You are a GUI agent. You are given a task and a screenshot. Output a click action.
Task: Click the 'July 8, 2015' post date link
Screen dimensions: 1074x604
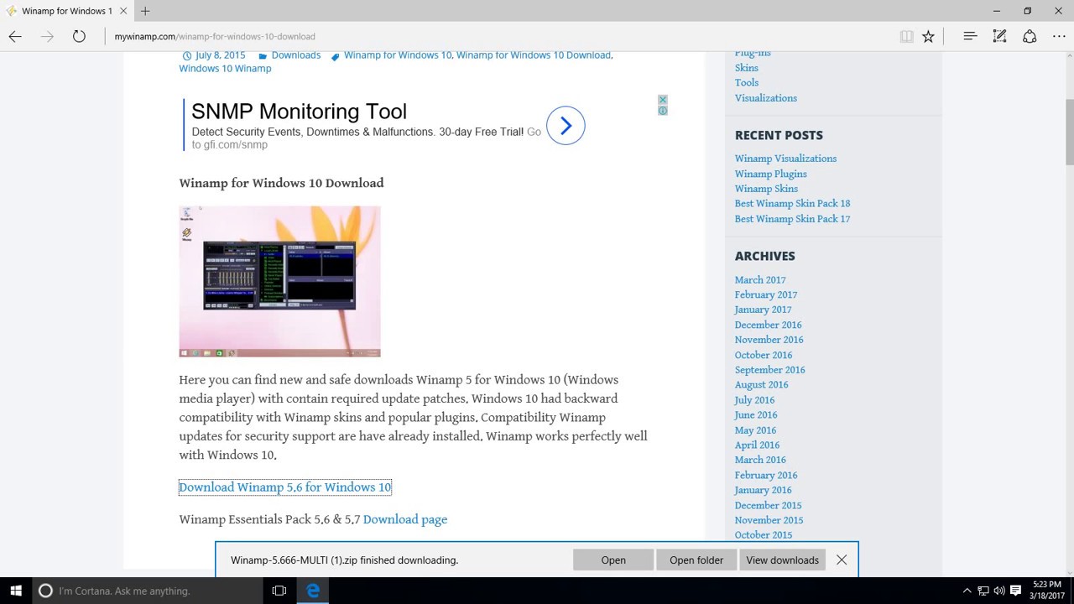click(221, 55)
